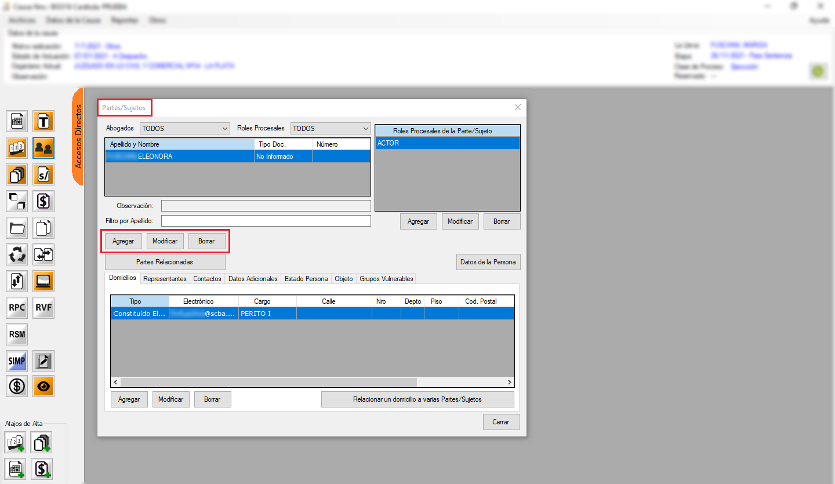Click the orange letter T icon
The height and width of the screenshot is (484, 835).
click(43, 121)
